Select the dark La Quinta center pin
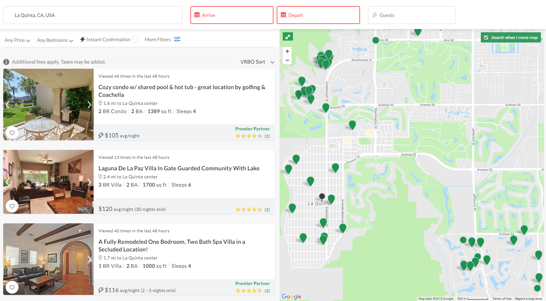This screenshot has width=546, height=301. [322, 197]
